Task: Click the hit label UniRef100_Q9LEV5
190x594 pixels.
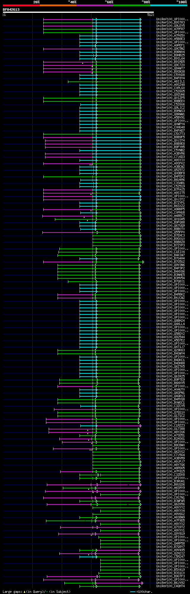Action: [x=170, y=26]
